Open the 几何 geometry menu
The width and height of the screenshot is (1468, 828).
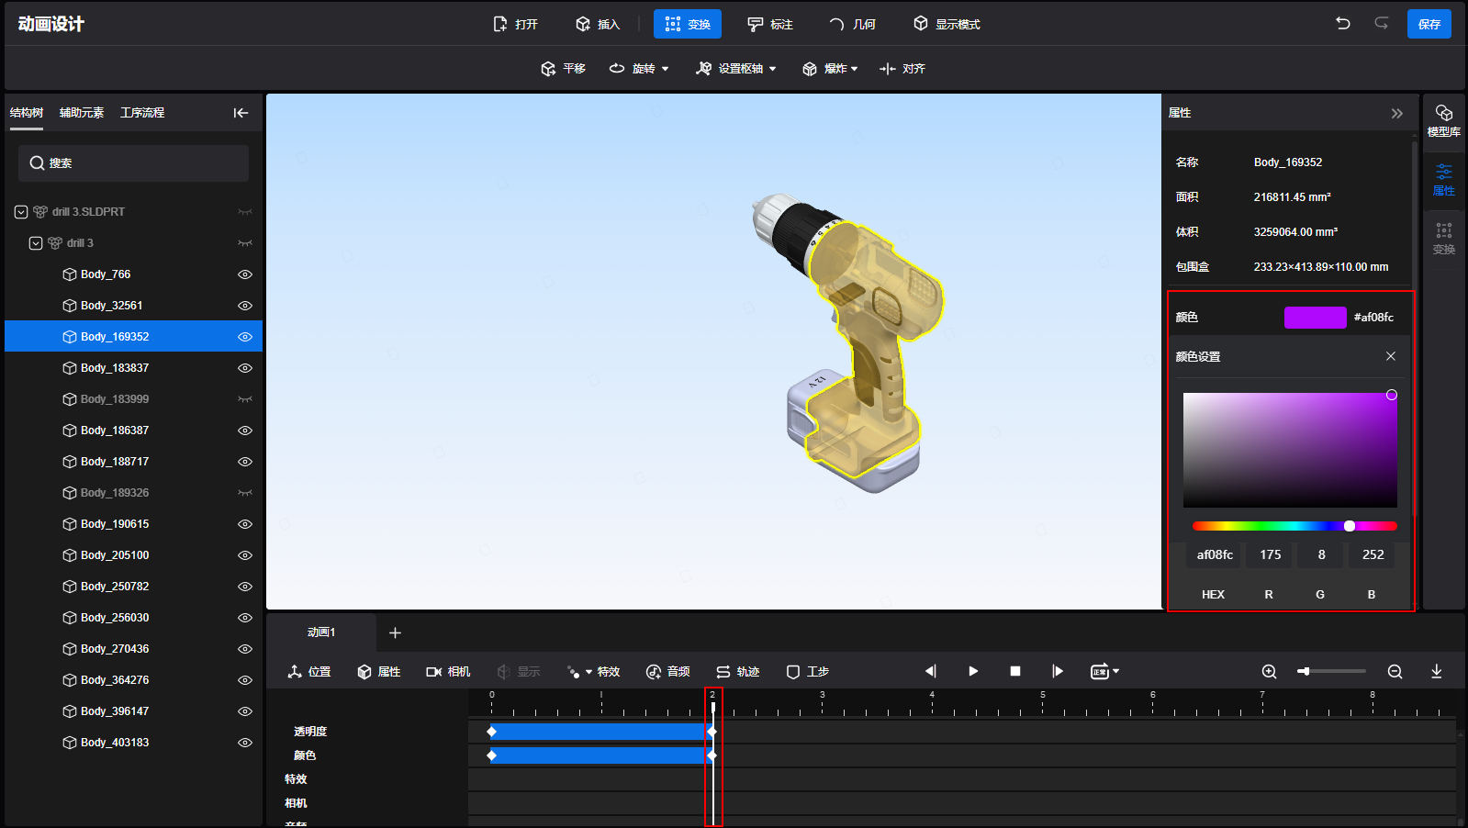(x=853, y=24)
